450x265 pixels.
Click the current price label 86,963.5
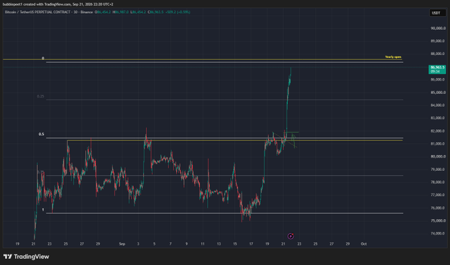pyautogui.click(x=437, y=70)
